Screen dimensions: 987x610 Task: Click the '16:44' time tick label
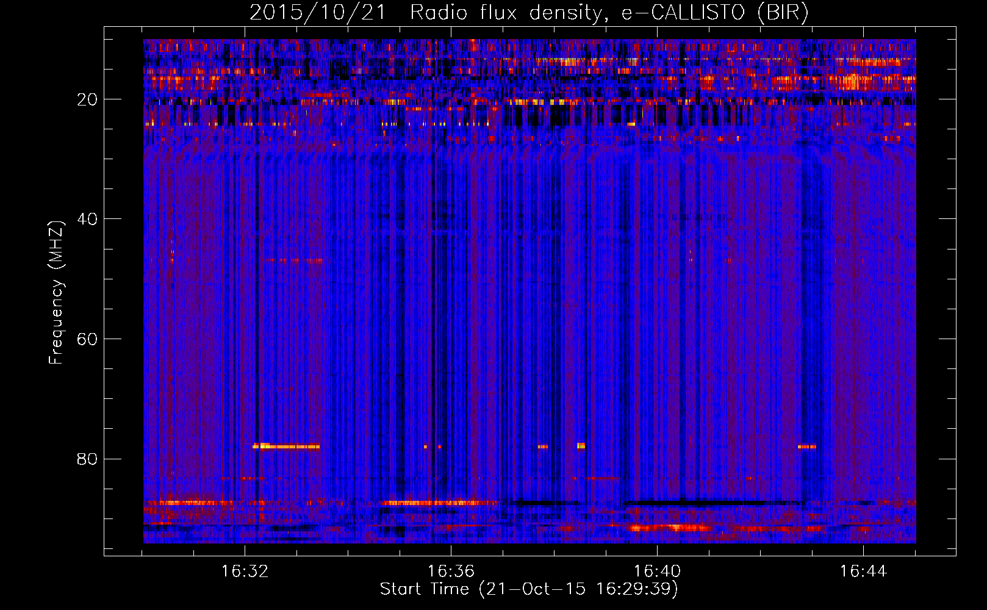863,571
